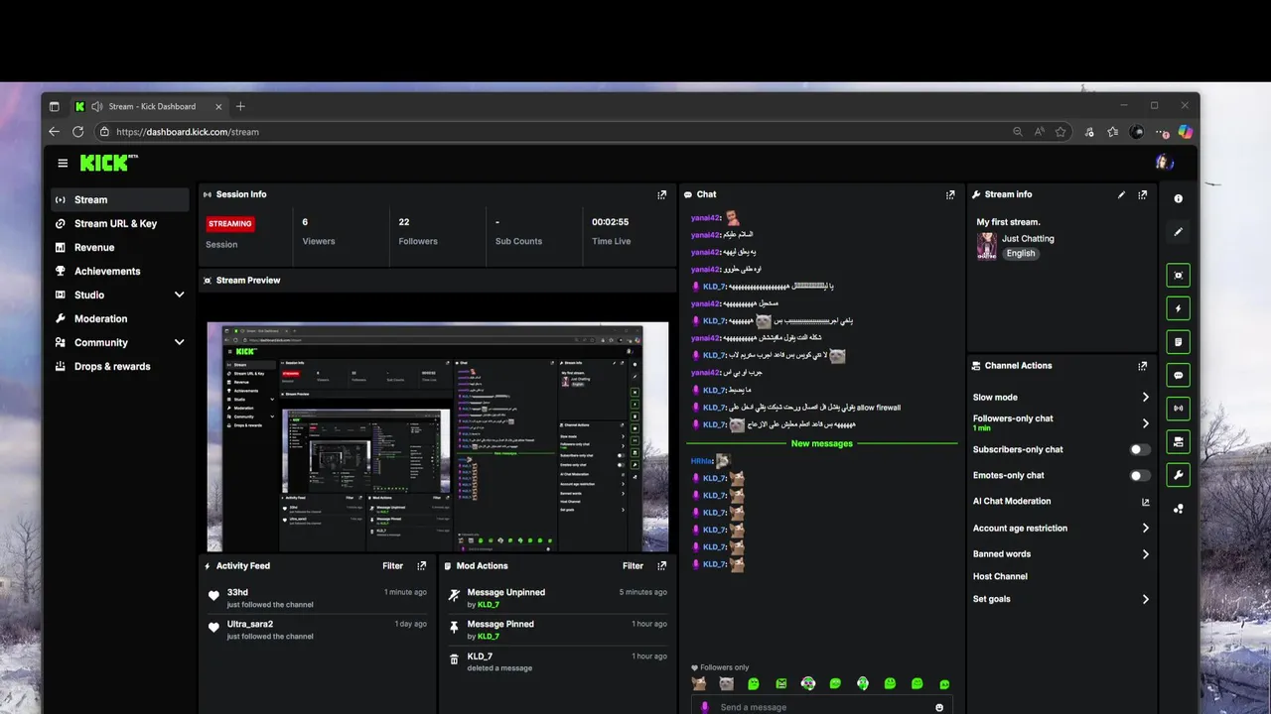Click the info icon in the right sidebar
This screenshot has width=1271, height=714.
point(1179,199)
